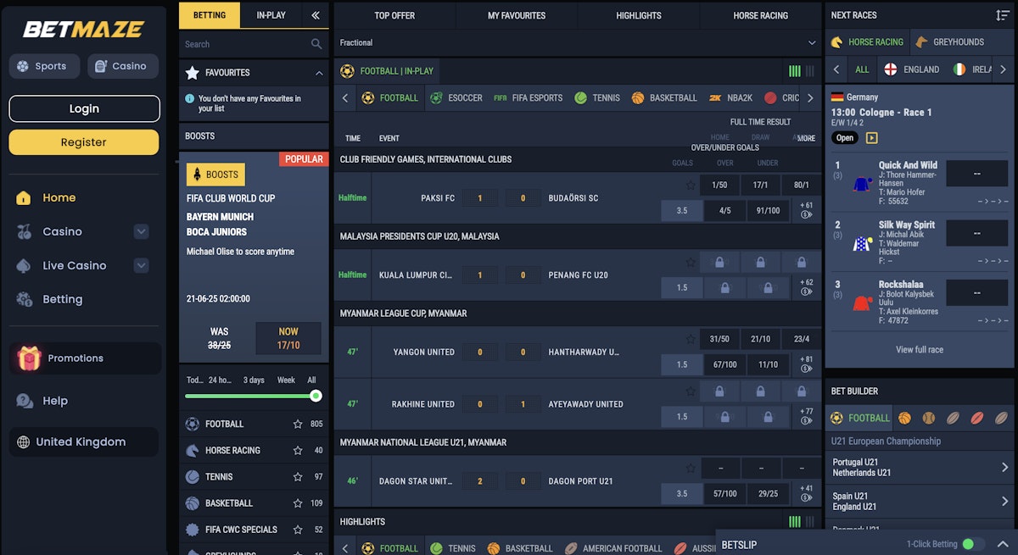This screenshot has height=555, width=1018.
Task: Open the Fractional odds format dropdown
Action: (577, 42)
